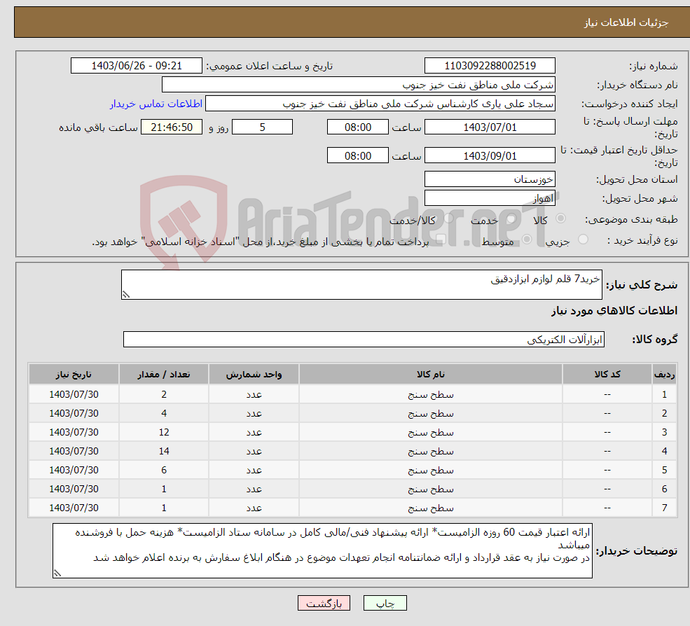The height and width of the screenshot is (626, 690).
Task: Click the unit عدد cell in row 2
Action: [x=254, y=414]
